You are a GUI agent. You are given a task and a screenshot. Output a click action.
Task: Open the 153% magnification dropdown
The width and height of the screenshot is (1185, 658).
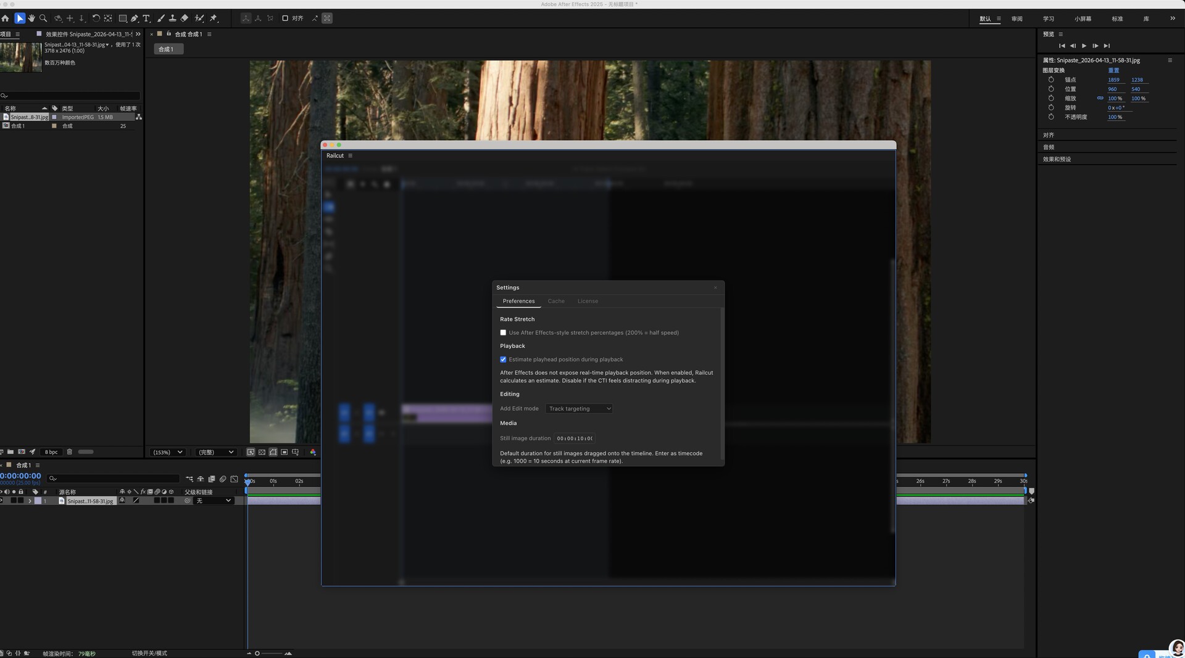tap(168, 452)
